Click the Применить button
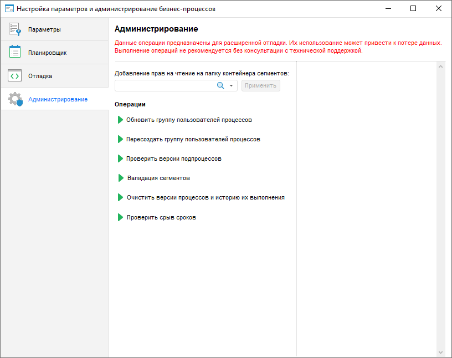The image size is (452, 358). 260,86
